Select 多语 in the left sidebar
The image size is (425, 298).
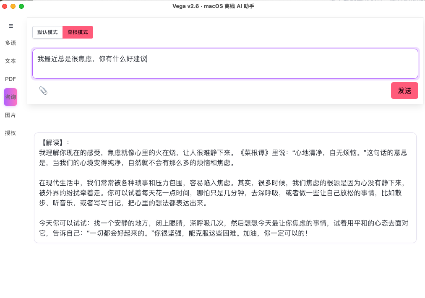[x=10, y=43]
